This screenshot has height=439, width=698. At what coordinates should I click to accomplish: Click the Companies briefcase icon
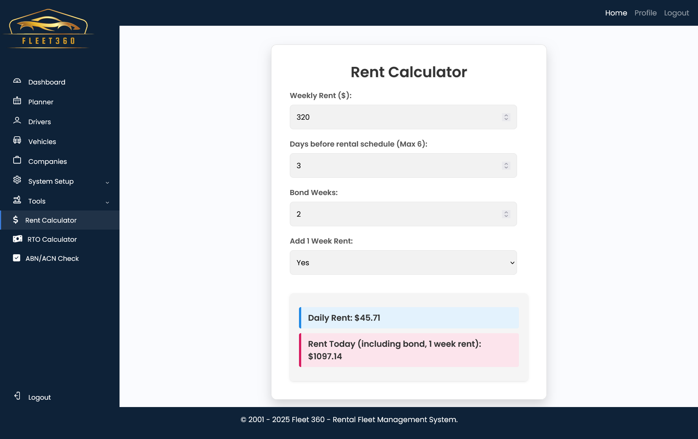(17, 161)
